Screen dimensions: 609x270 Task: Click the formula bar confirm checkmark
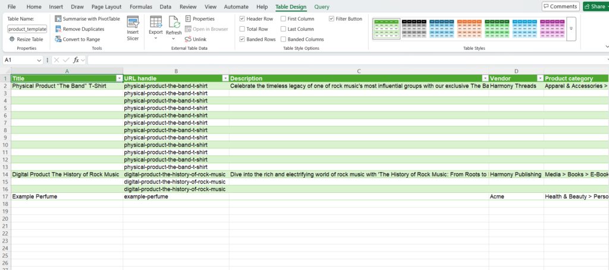pos(67,60)
